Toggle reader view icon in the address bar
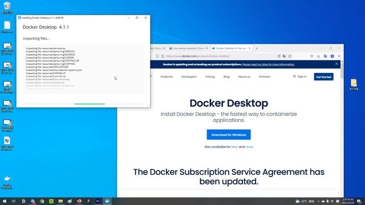The width and height of the screenshot is (365, 205). pyautogui.click(x=279, y=56)
